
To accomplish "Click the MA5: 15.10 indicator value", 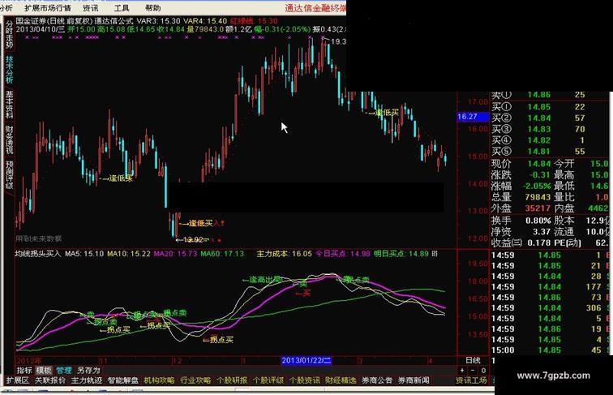I will (x=84, y=254).
